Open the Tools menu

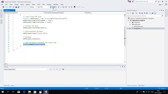(x=39, y=4)
